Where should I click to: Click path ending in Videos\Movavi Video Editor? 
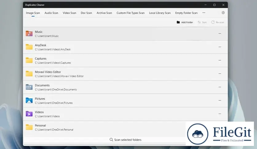(x=59, y=76)
